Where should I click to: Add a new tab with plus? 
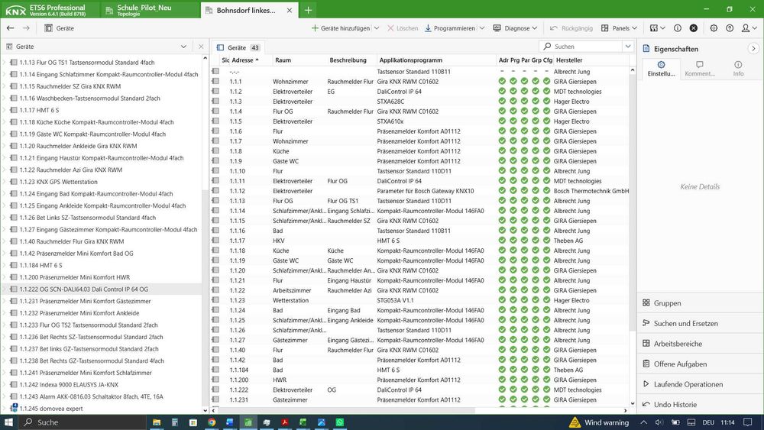click(308, 10)
